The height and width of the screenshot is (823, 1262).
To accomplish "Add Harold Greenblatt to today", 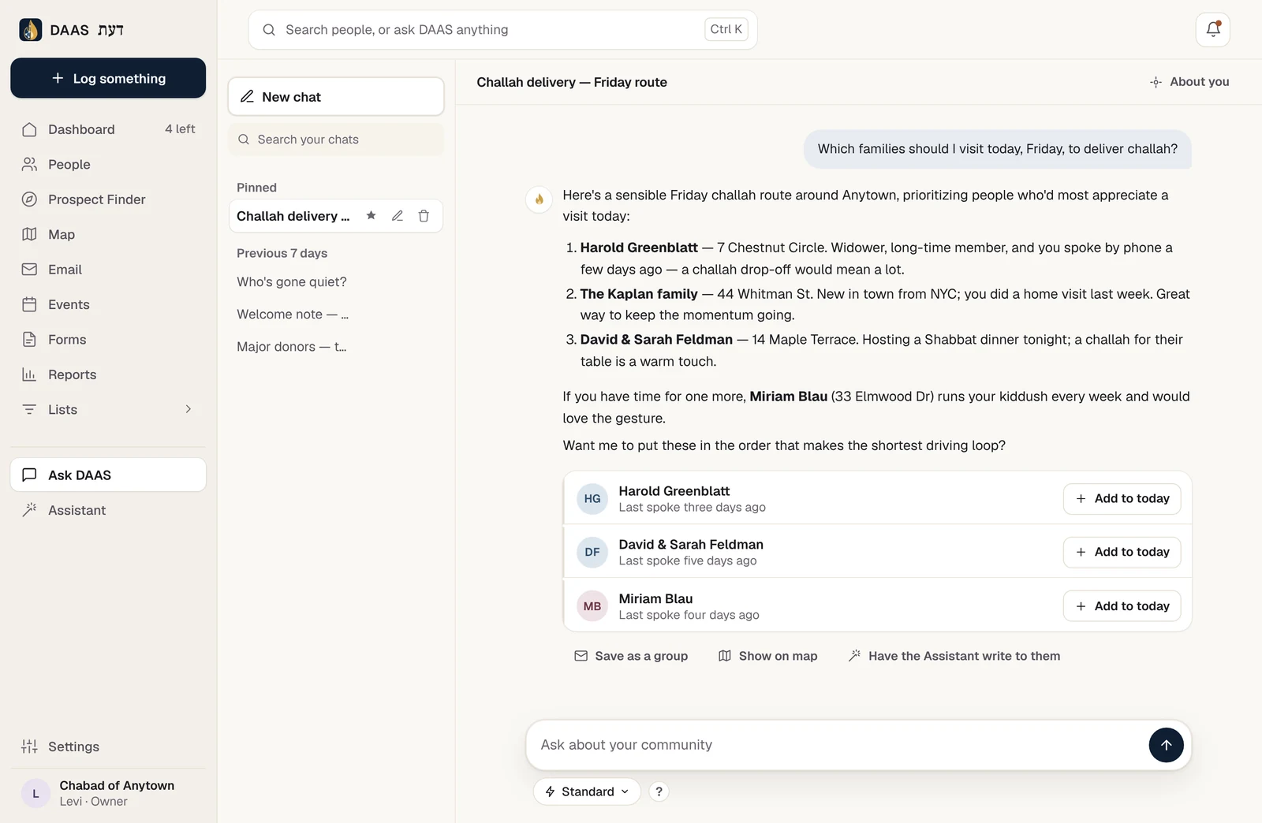I will (x=1122, y=498).
